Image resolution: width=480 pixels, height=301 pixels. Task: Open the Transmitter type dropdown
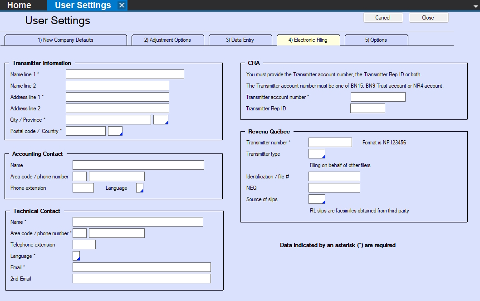tap(317, 154)
